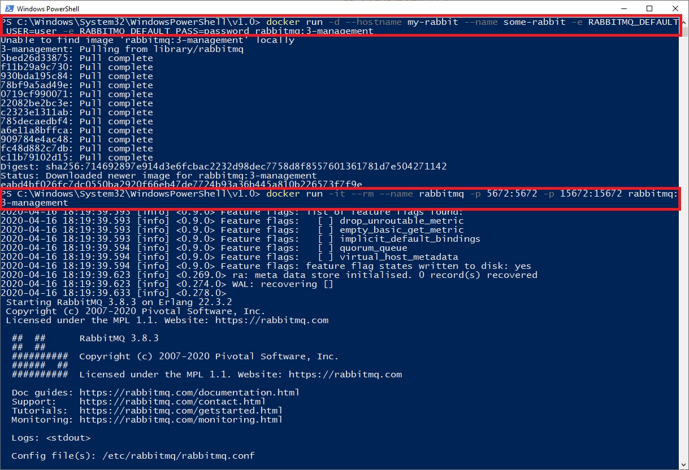Click the 'Logs: <stdout>' line
This screenshot has height=470, width=689.
point(51,438)
